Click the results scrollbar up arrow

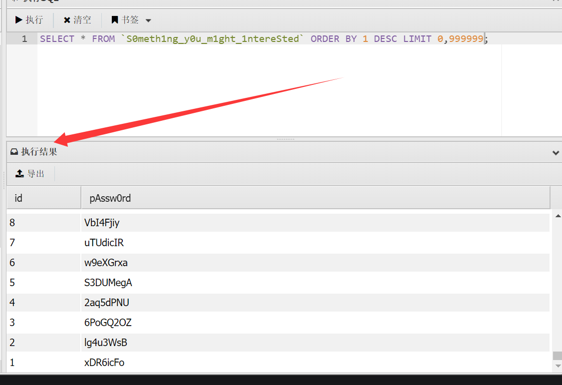tap(558, 216)
